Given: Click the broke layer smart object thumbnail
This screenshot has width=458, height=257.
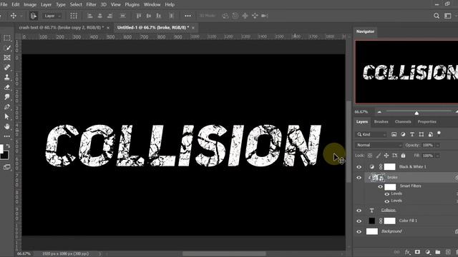Looking at the screenshot, I should [x=378, y=177].
